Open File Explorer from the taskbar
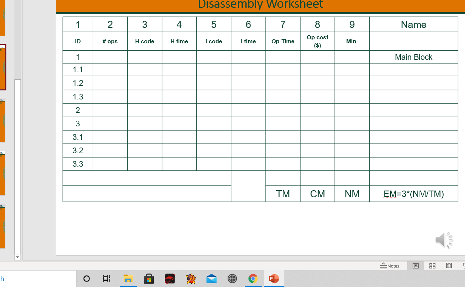465x287 pixels. tap(128, 278)
